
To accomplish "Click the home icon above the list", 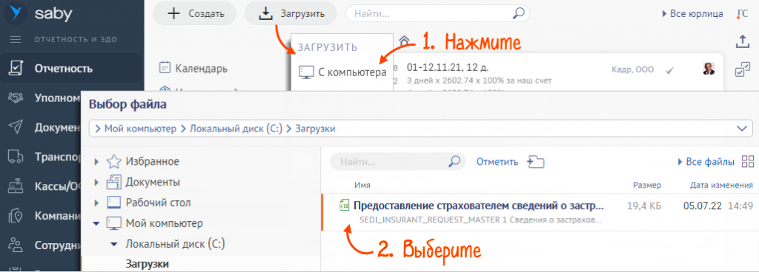I will click(404, 41).
